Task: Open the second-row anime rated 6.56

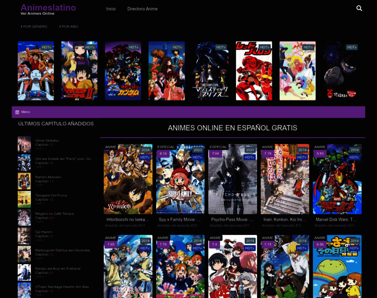Action: coord(337,267)
